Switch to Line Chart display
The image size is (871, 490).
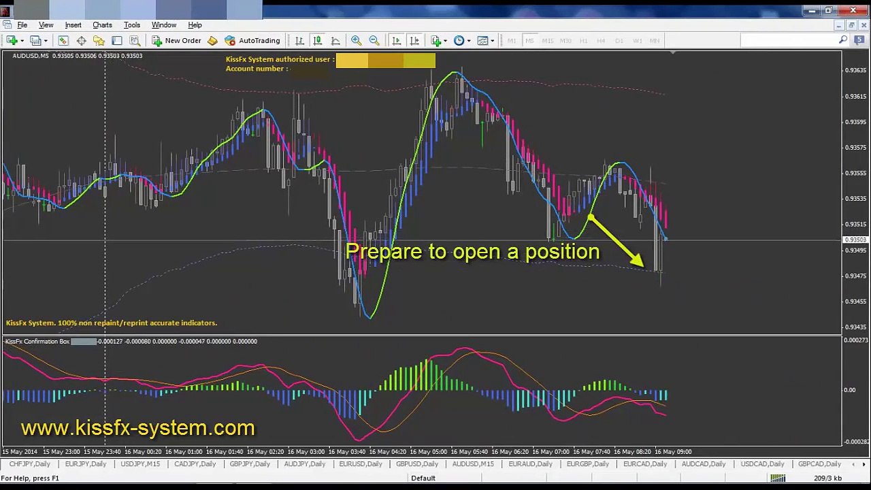click(335, 41)
